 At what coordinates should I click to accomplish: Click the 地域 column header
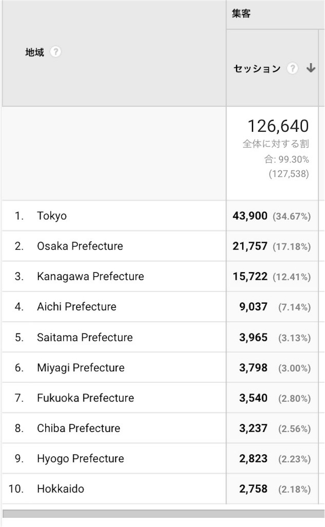pos(35,52)
